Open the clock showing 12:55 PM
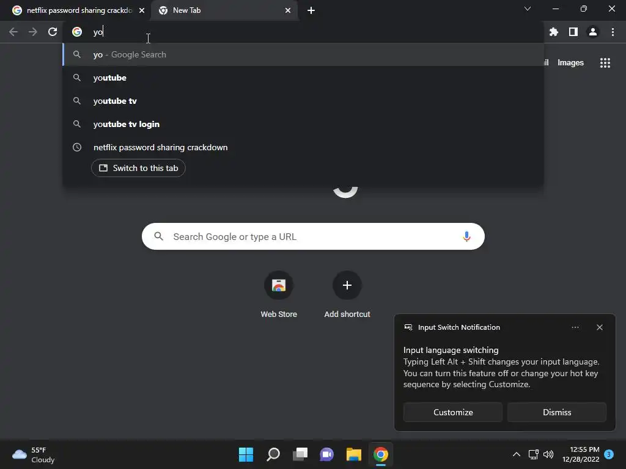The width and height of the screenshot is (626, 469). [x=581, y=454]
